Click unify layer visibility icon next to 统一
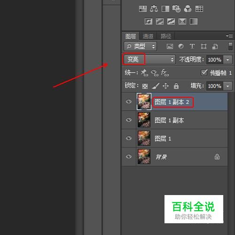 (x=155, y=73)
